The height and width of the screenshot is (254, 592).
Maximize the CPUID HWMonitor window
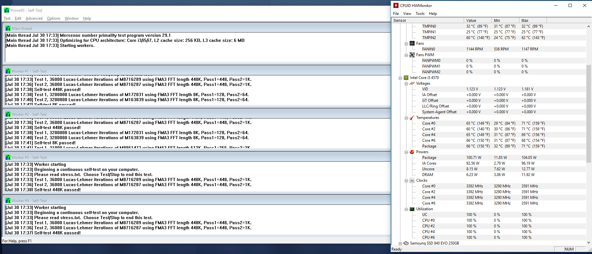[570, 5]
